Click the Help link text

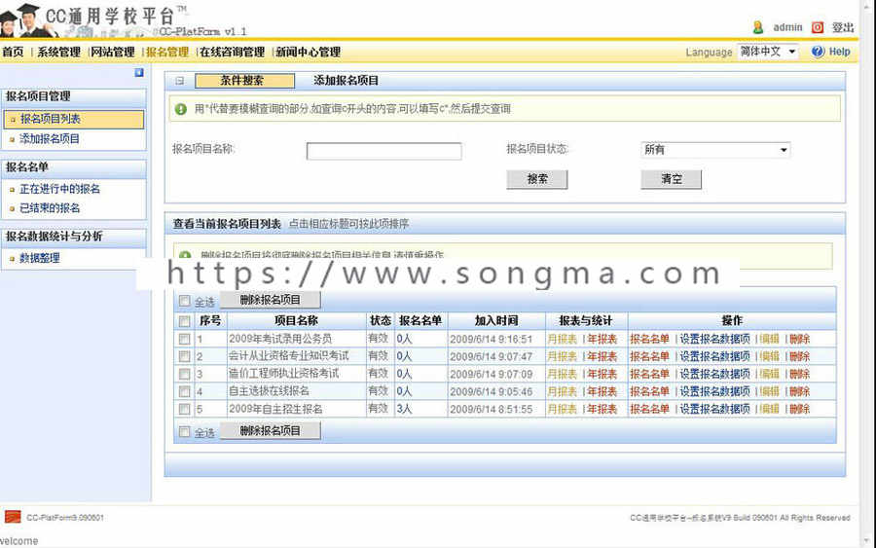[x=839, y=52]
